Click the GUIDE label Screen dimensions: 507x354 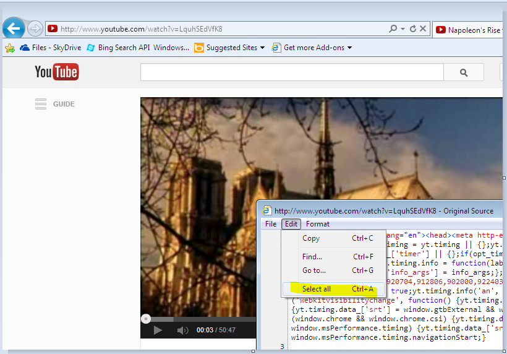(x=64, y=104)
